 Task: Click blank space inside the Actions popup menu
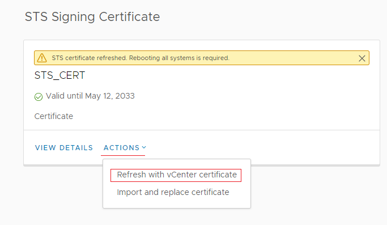pos(177,202)
